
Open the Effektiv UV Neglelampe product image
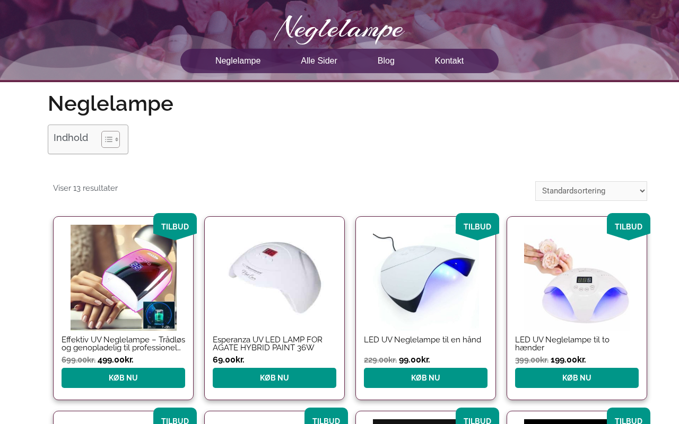coord(124,278)
